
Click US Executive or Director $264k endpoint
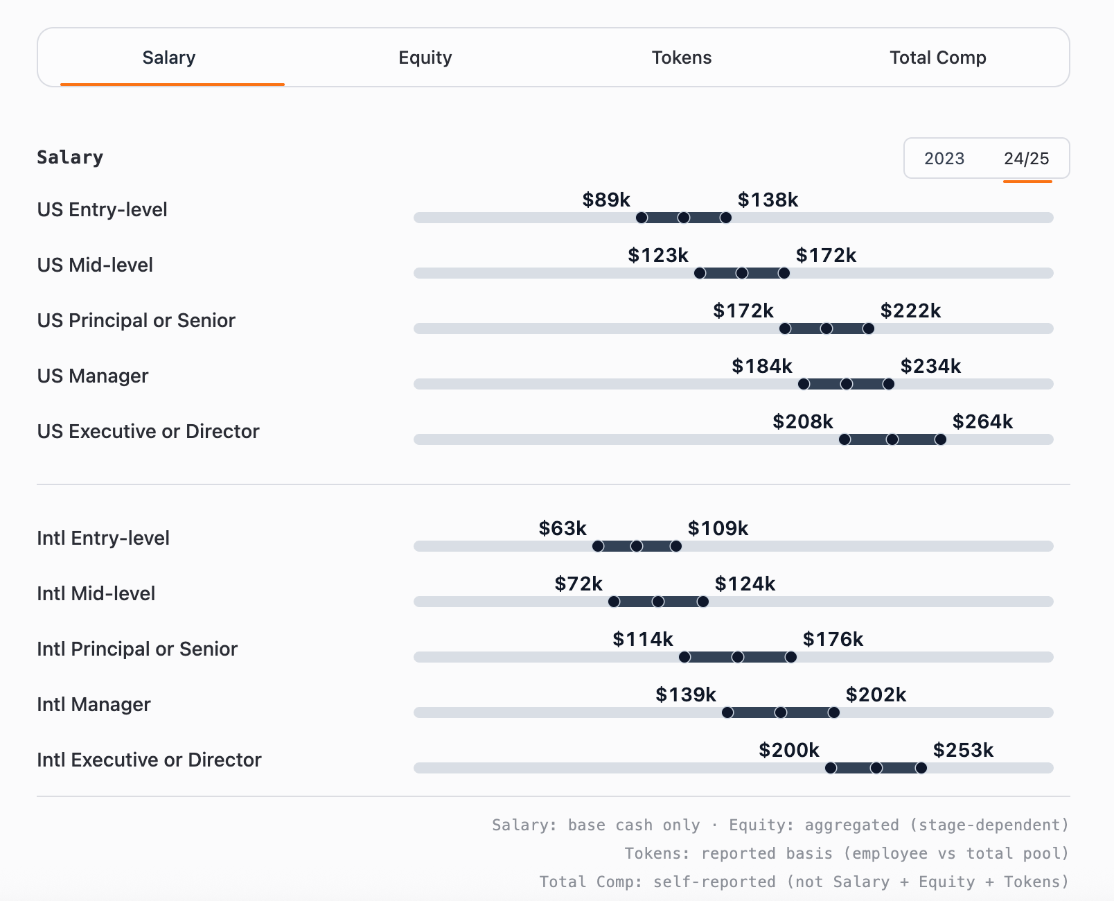940,439
